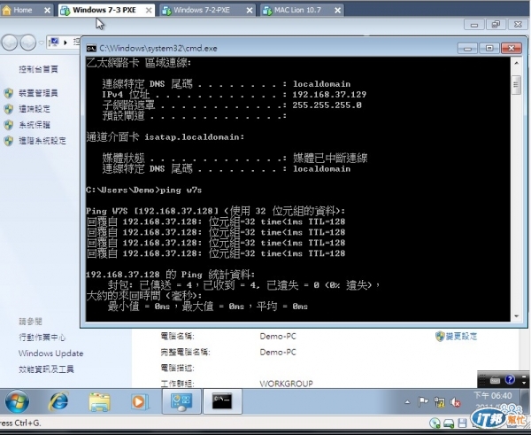The width and height of the screenshot is (531, 435).
Task: Open 系統保護 link
Action: coord(35,125)
